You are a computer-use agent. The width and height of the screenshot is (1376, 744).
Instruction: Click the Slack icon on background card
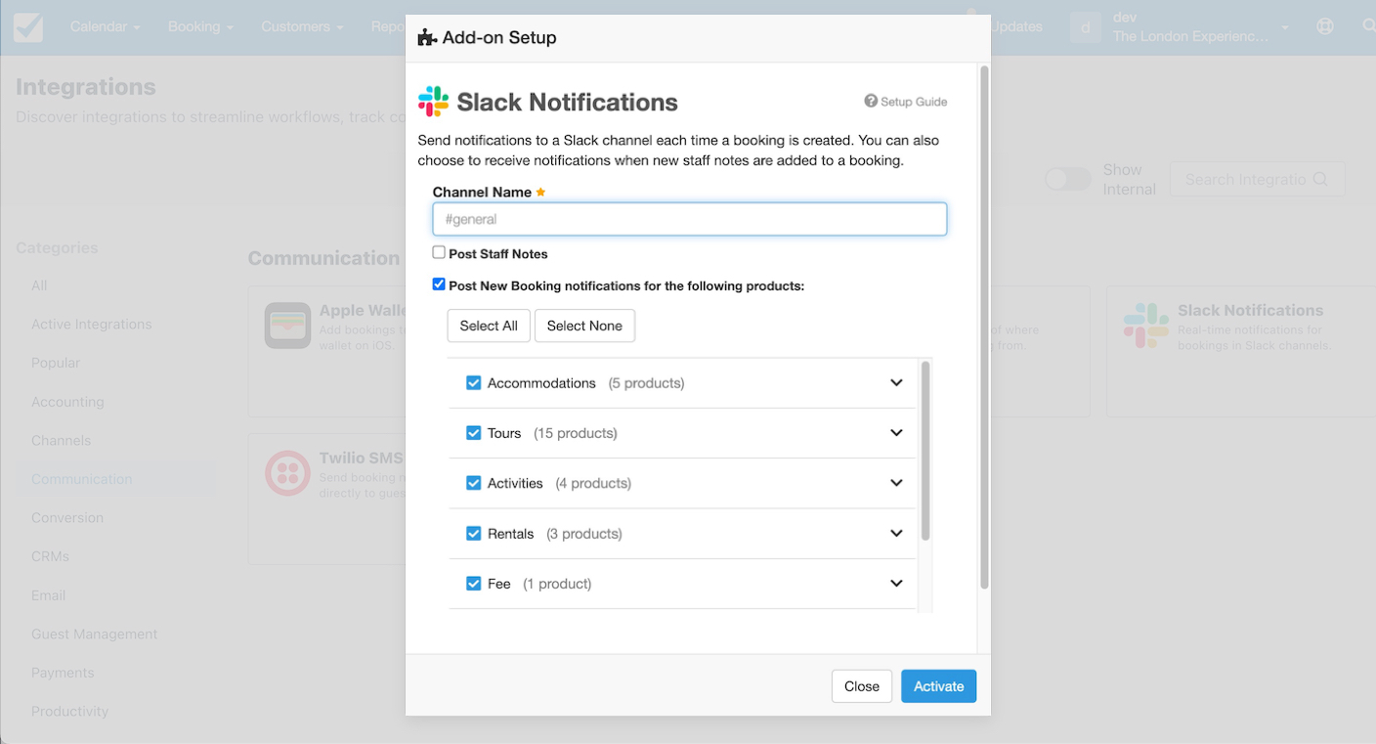pos(1145,326)
